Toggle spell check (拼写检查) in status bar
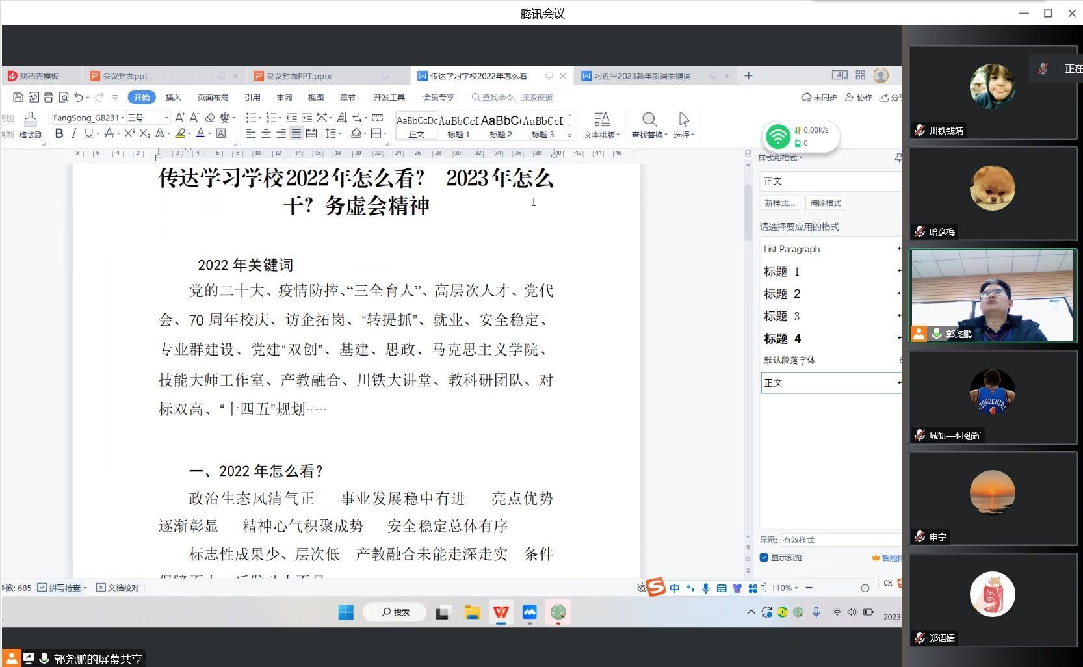The width and height of the screenshot is (1083, 667). tap(62, 588)
